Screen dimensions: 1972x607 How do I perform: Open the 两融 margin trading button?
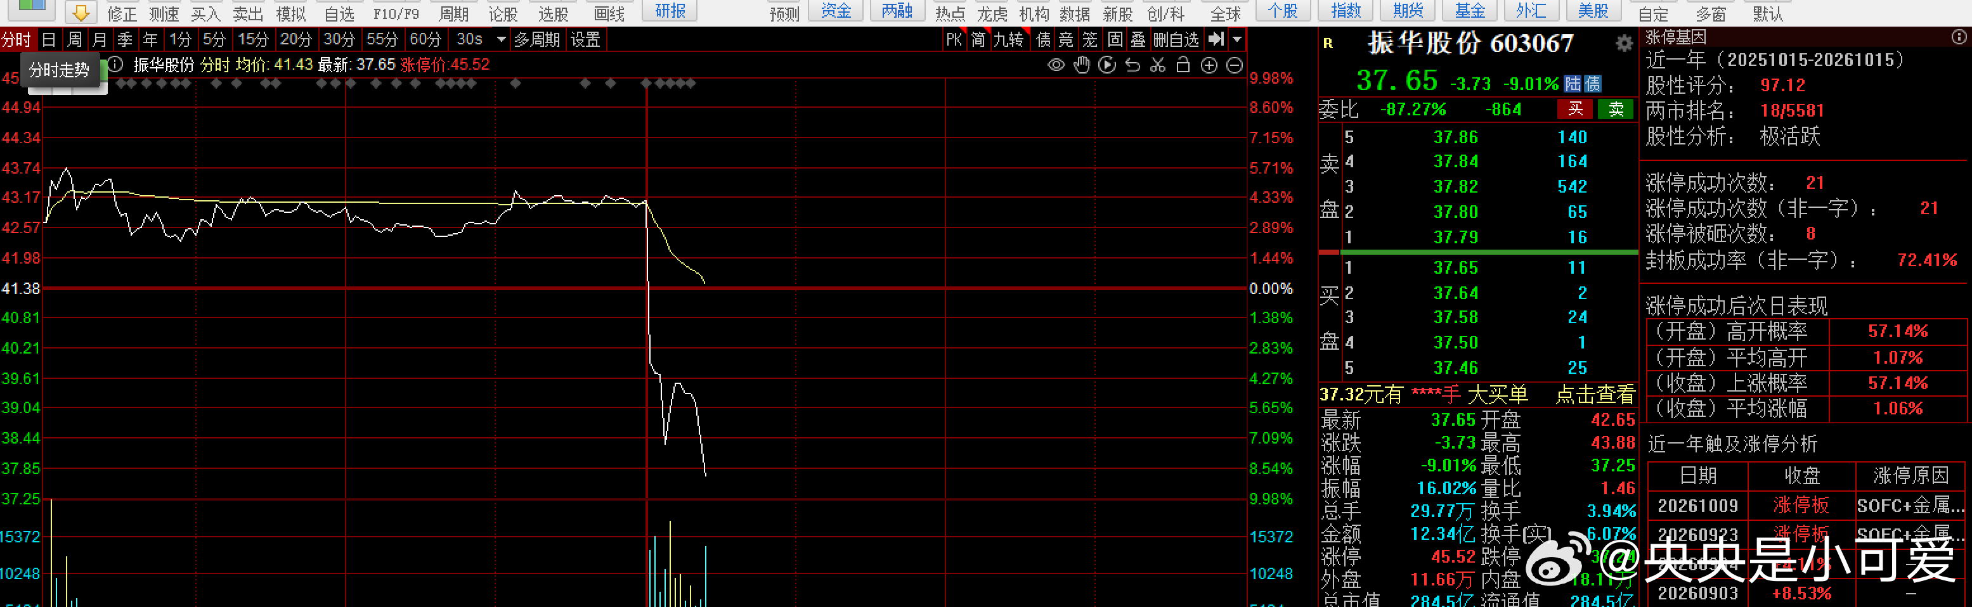897,11
